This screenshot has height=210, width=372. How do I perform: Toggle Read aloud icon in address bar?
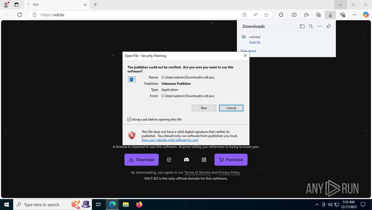[x=255, y=15]
